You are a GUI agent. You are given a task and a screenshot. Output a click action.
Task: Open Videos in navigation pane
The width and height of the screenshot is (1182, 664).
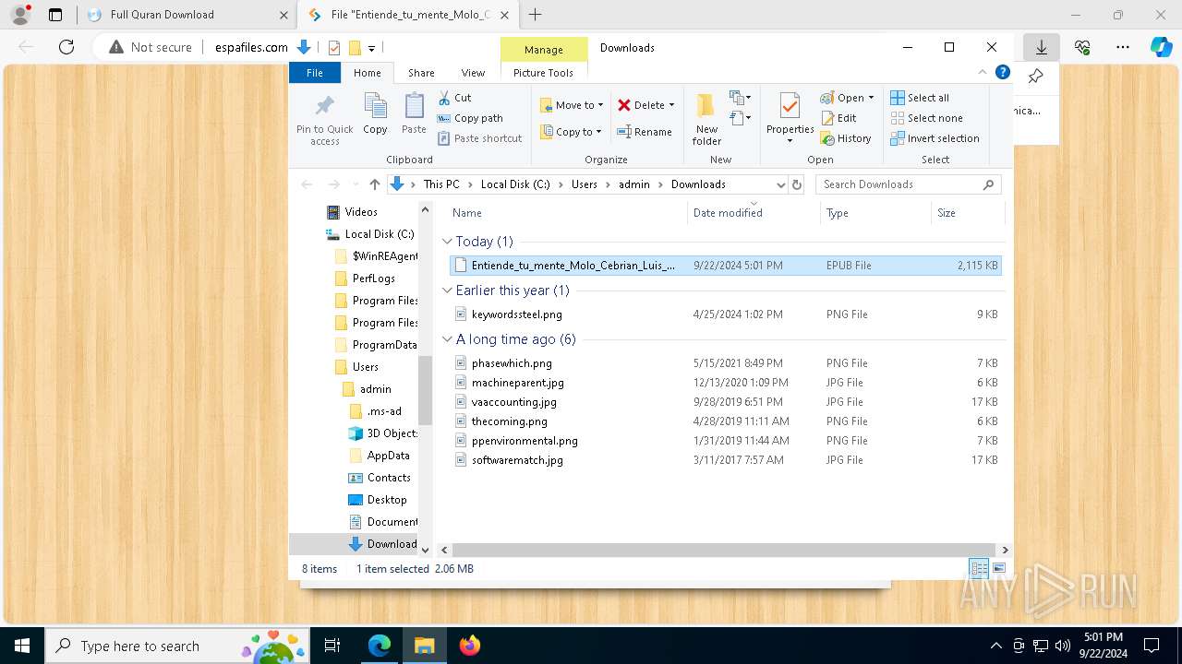coord(360,212)
